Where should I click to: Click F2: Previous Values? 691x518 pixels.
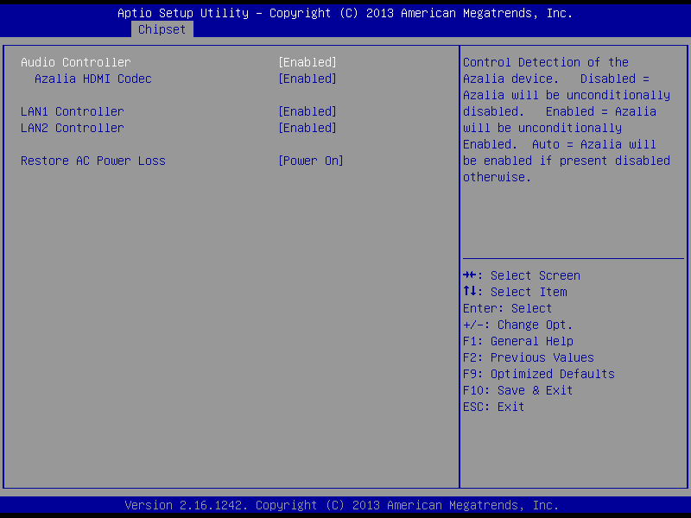[528, 357]
